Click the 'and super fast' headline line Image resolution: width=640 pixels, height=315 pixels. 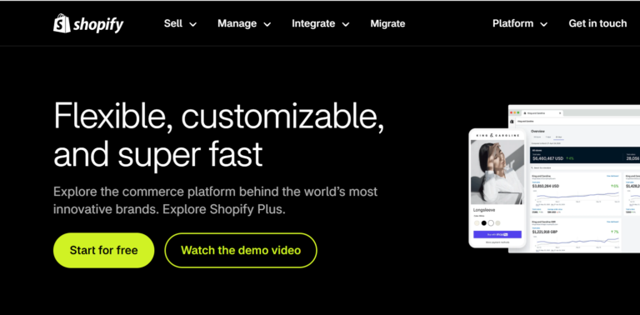tap(158, 155)
